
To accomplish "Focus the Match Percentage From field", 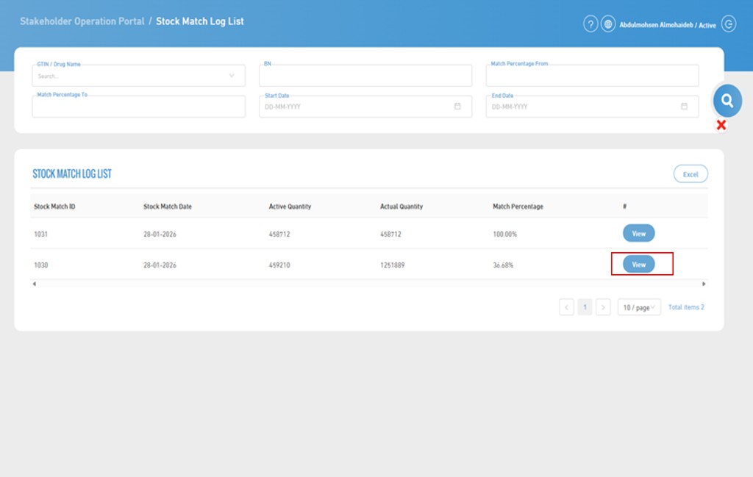I will tap(592, 76).
